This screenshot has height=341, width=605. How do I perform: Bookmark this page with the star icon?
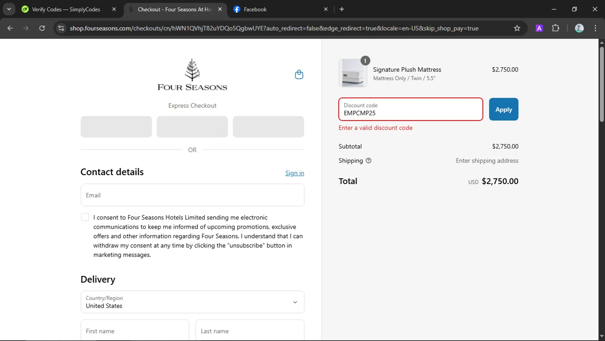click(x=517, y=28)
